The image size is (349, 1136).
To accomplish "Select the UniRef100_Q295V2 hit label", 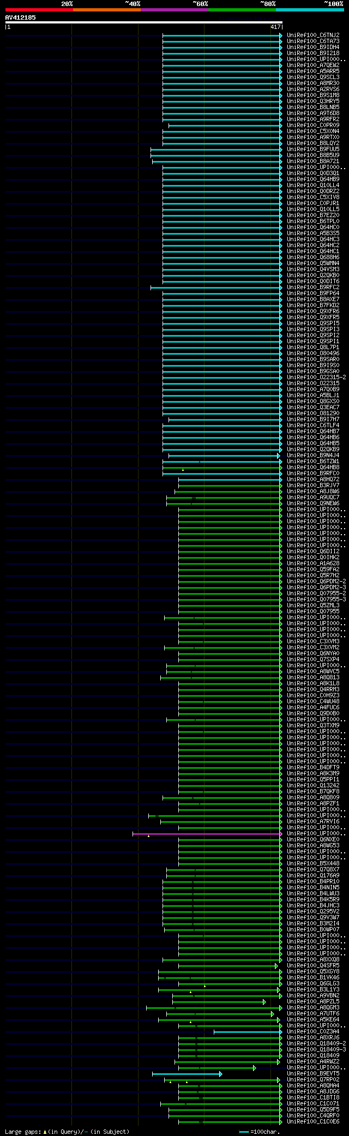I will (313, 912).
